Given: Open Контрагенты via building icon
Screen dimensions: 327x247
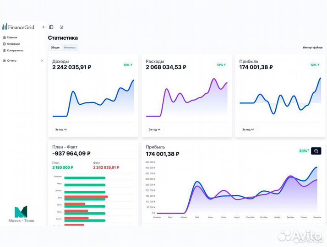Looking at the screenshot, I should [5, 50].
